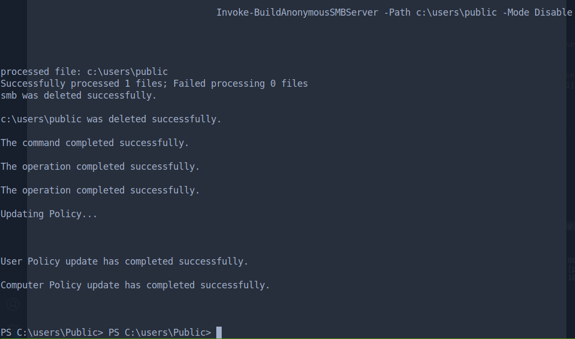Click the "smb was deleted successfully" line
Screen dimensions: 575x339
coord(79,95)
